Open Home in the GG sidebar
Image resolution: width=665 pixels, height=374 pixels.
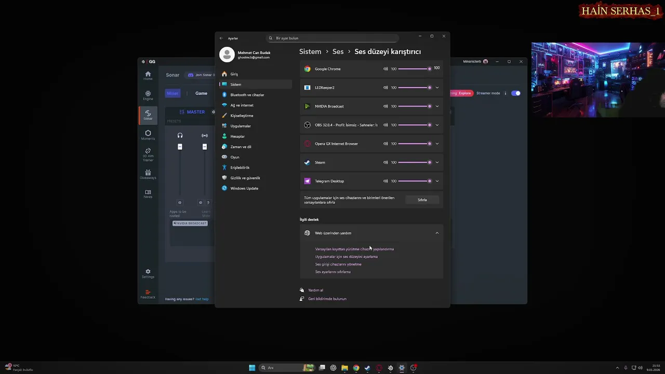pyautogui.click(x=148, y=76)
